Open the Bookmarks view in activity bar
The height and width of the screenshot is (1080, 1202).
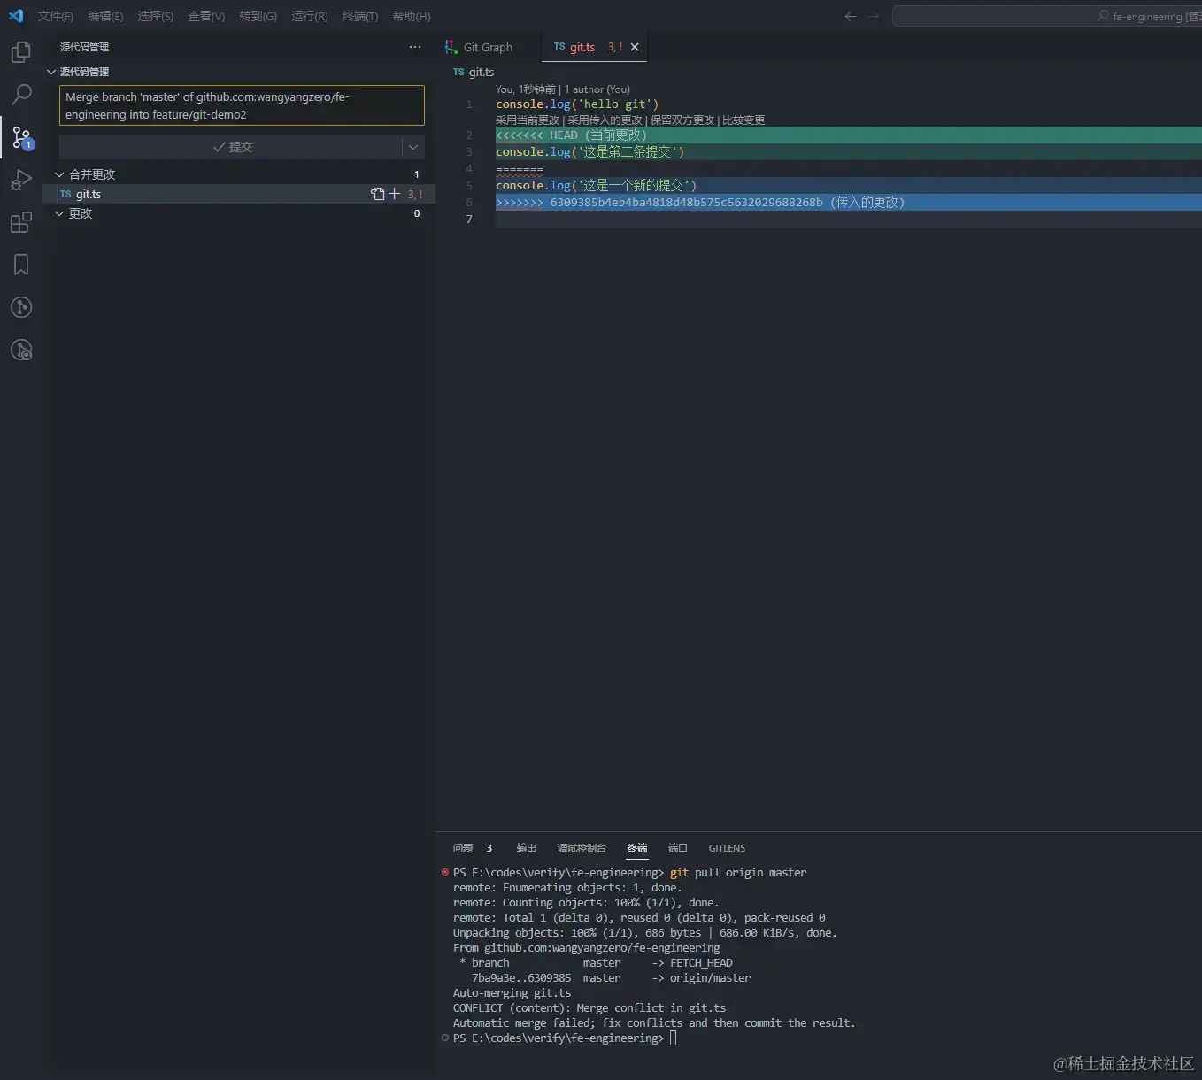21,265
